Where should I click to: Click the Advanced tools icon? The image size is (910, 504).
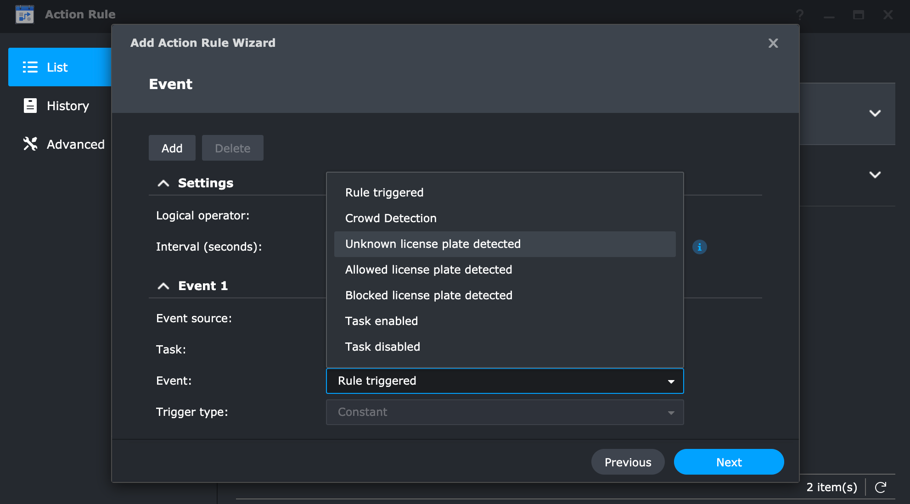(30, 144)
